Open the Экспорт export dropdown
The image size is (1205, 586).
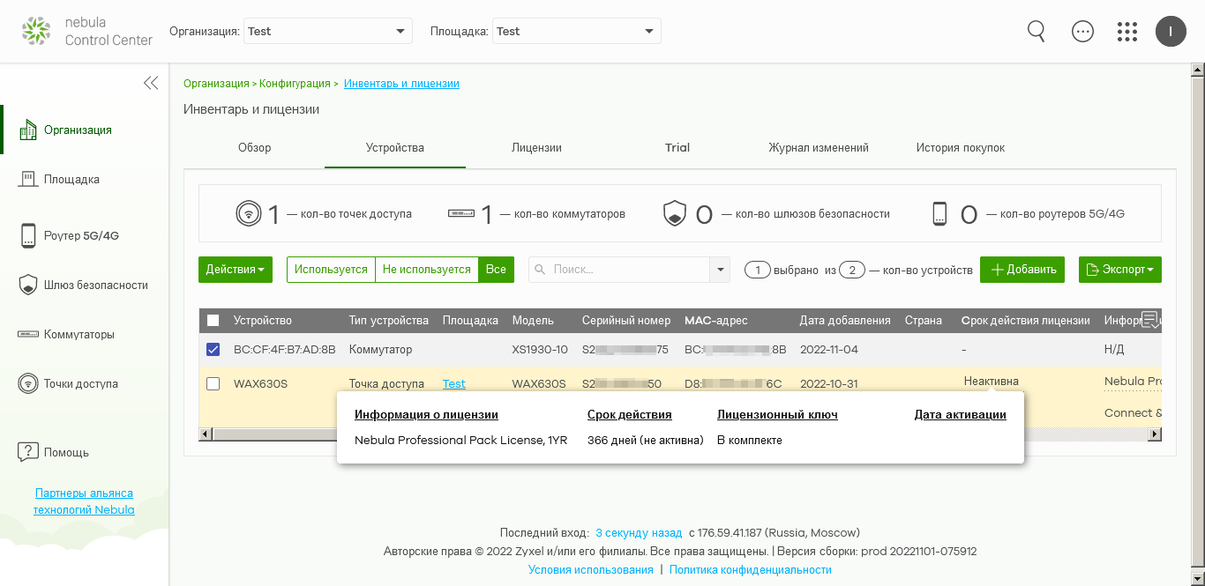tap(1119, 270)
